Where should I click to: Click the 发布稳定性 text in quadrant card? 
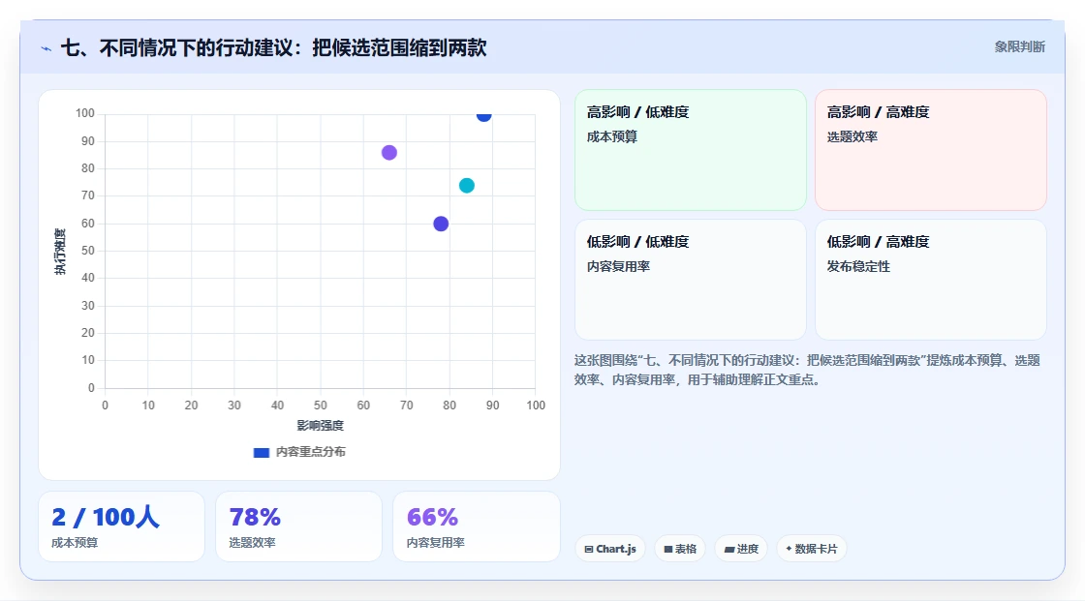858,267
